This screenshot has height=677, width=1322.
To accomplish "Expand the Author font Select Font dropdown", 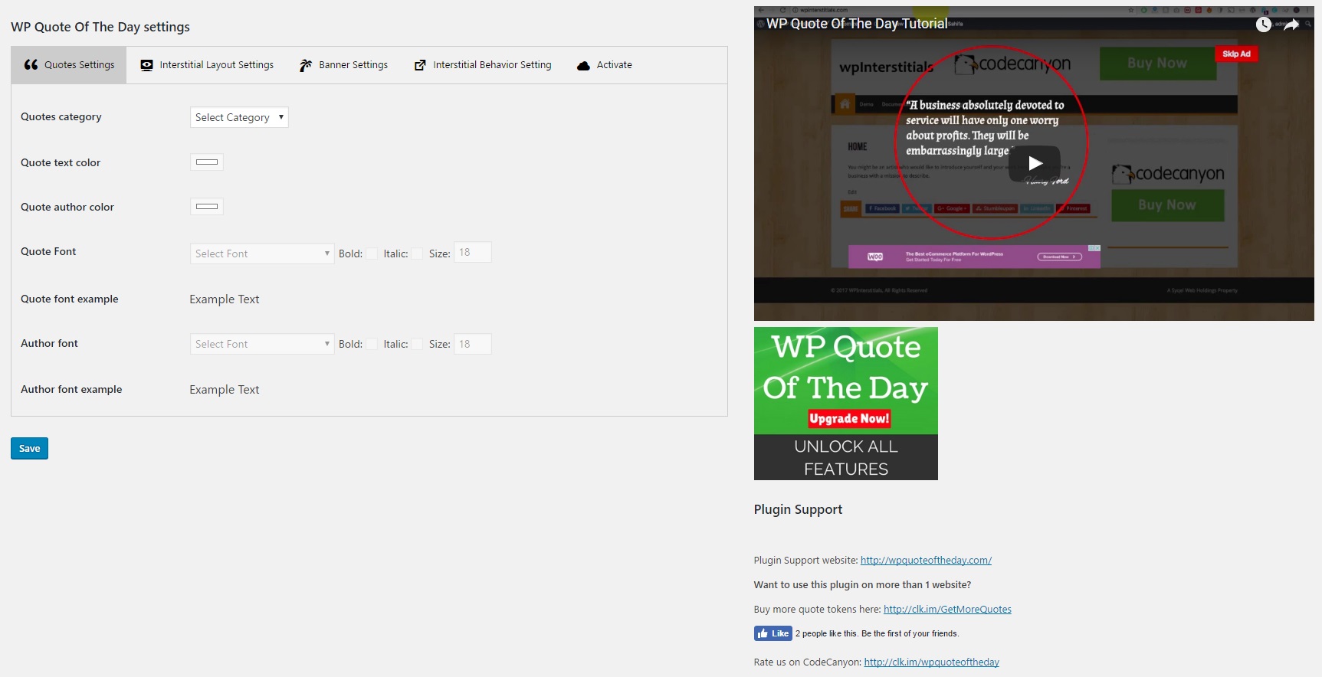I will (x=262, y=344).
